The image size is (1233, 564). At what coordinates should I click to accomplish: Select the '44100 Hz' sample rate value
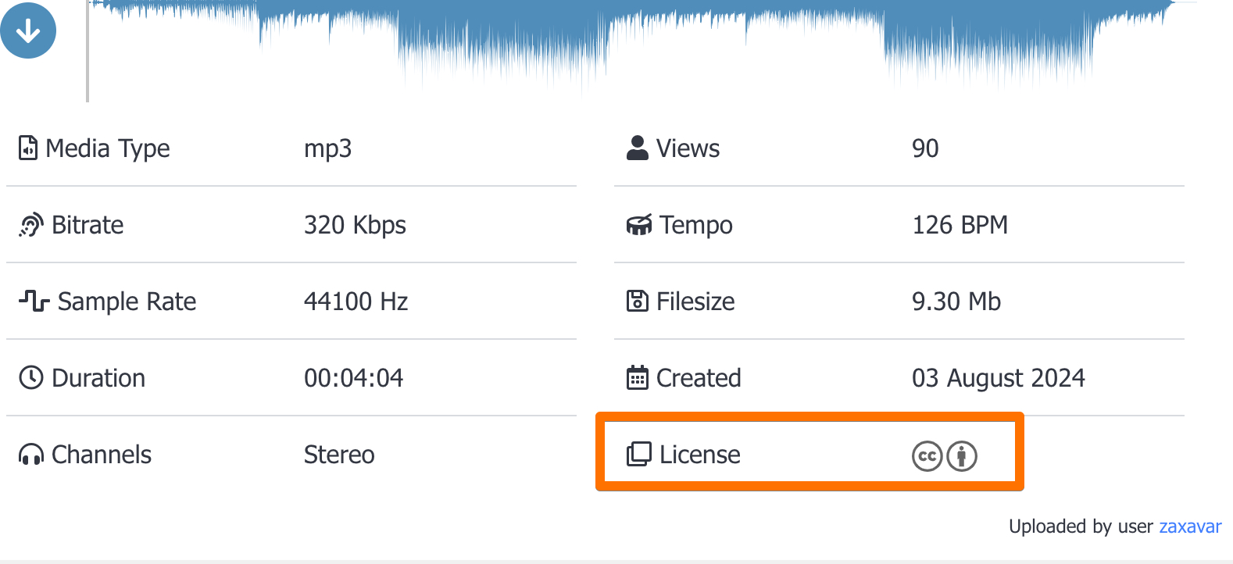[x=356, y=302]
